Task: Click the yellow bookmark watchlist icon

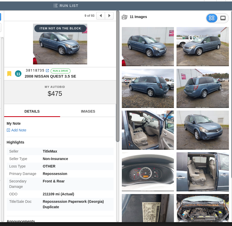Action: pyautogui.click(x=9, y=74)
